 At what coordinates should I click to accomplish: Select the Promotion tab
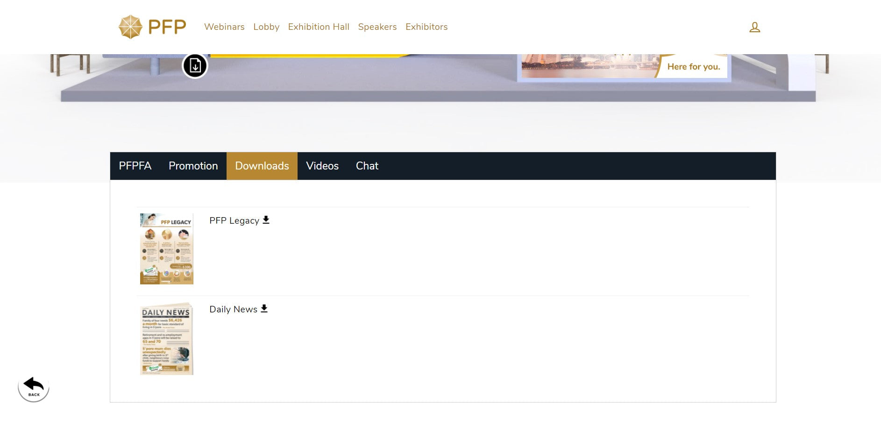193,166
